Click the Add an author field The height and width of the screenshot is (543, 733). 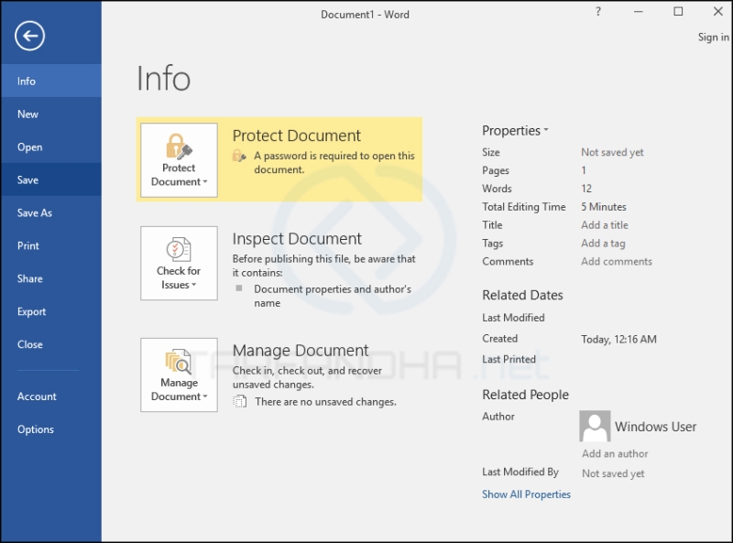click(615, 453)
